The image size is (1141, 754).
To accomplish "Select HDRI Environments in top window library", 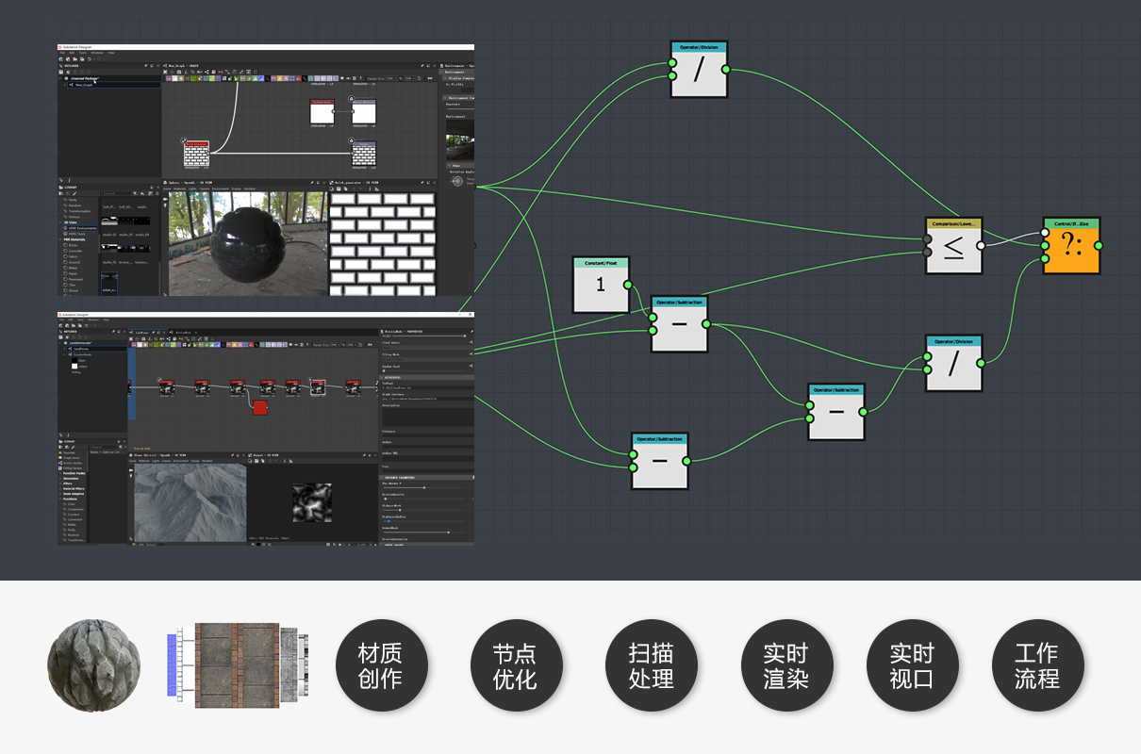I will pos(80,228).
